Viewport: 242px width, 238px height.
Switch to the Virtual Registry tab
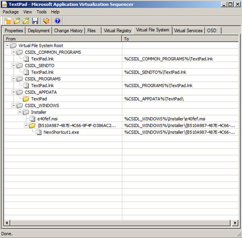point(118,30)
